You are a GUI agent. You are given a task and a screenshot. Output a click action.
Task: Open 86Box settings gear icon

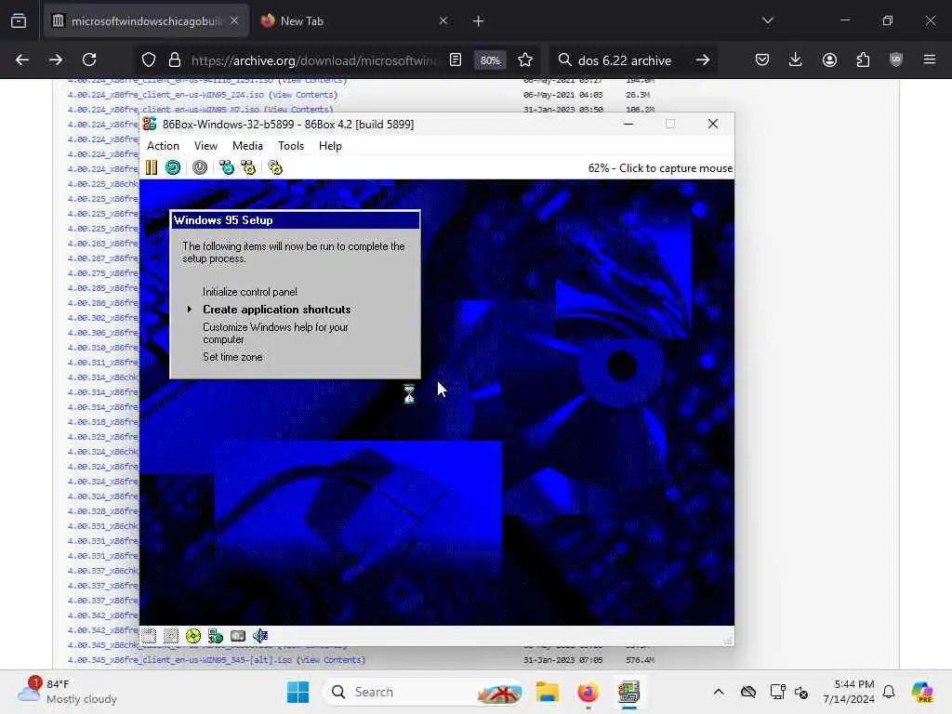click(x=275, y=167)
